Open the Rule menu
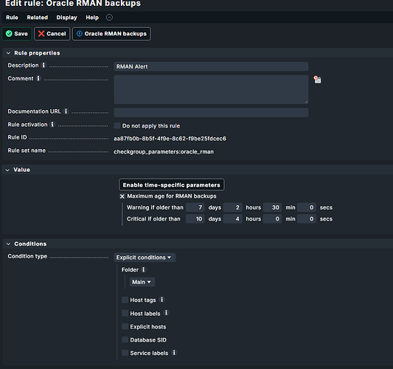 (12, 18)
